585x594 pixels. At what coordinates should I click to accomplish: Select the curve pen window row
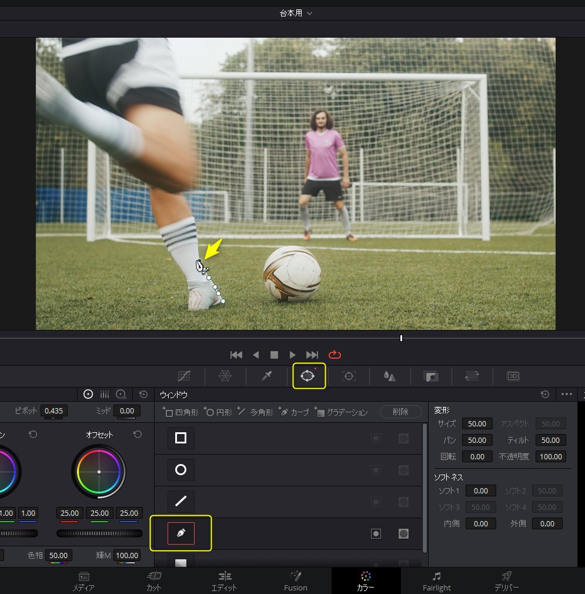288,534
